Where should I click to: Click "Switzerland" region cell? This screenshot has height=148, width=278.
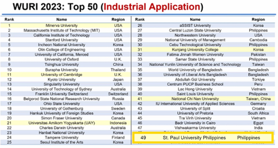118,94
